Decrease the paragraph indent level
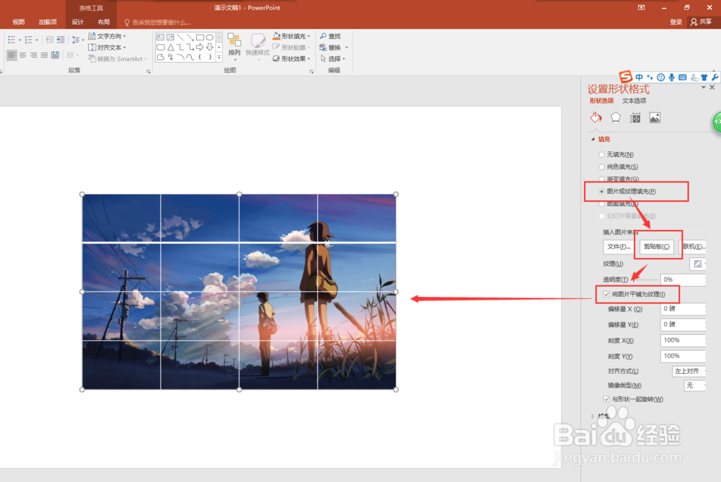This screenshot has width=721, height=482. (x=49, y=40)
